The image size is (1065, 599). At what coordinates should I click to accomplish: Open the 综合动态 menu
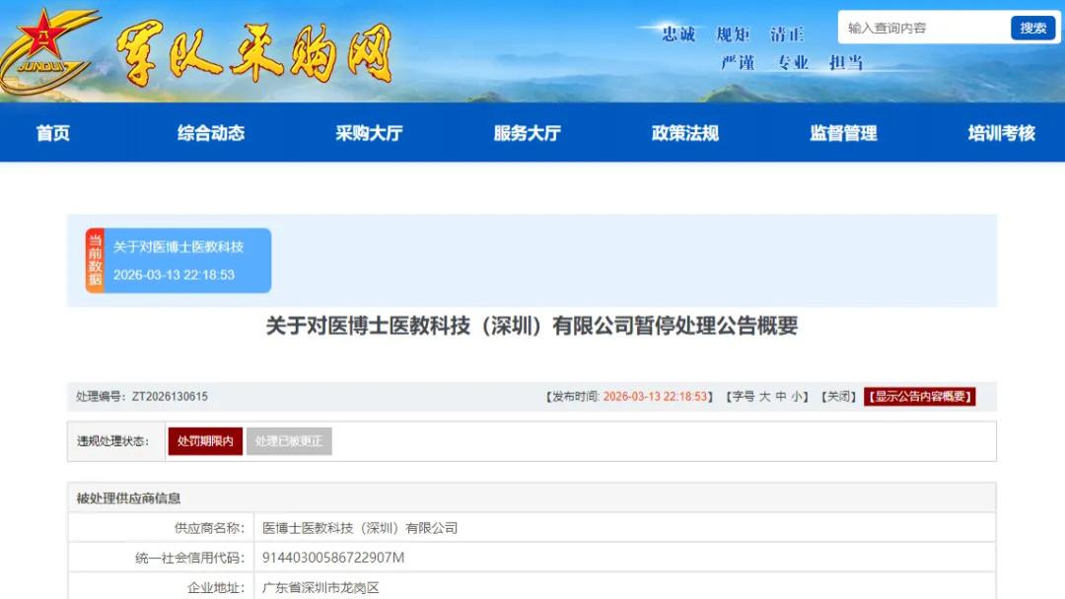pyautogui.click(x=211, y=133)
